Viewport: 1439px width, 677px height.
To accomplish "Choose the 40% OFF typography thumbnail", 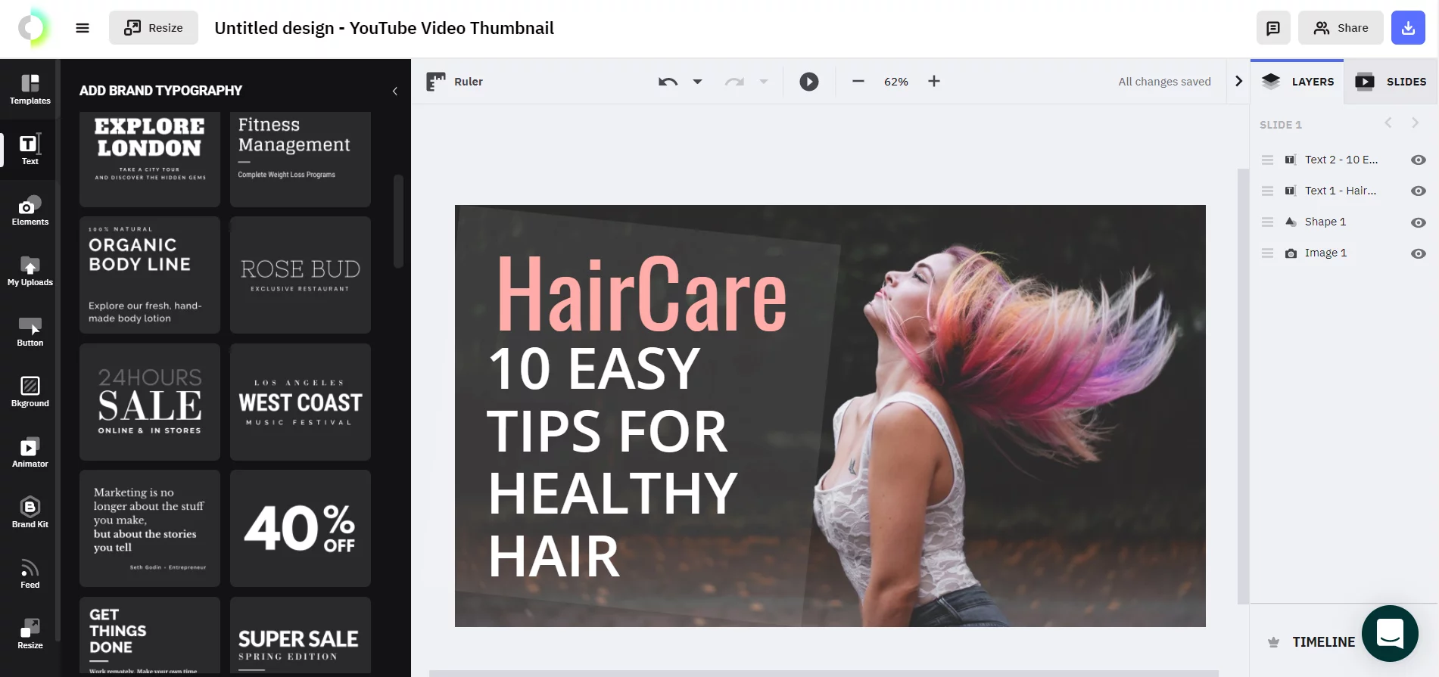I will click(301, 529).
